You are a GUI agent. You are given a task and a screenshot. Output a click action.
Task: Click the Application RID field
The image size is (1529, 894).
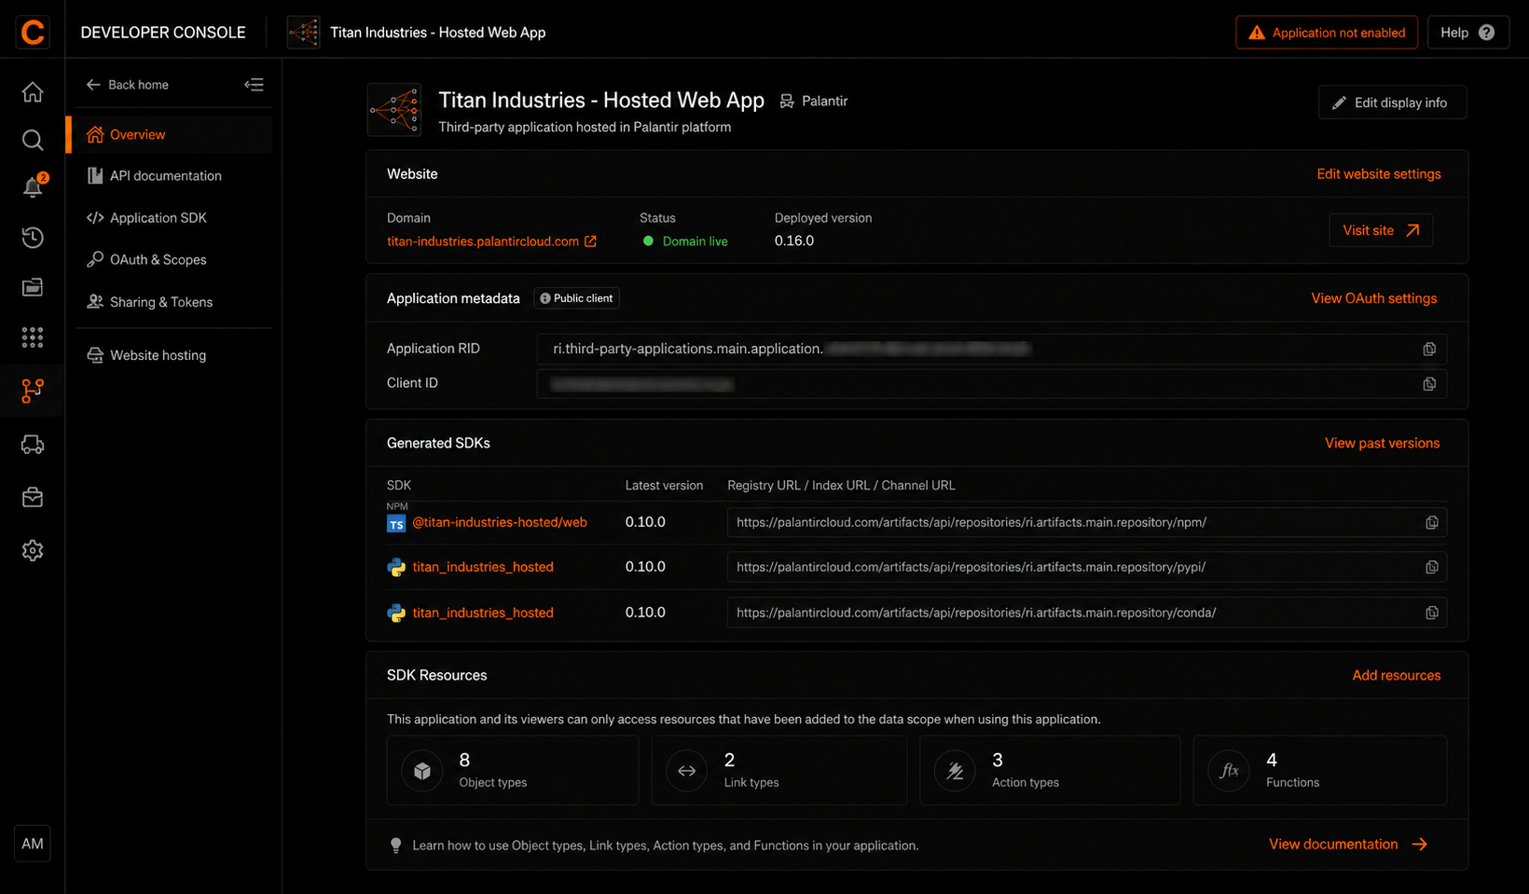tap(992, 349)
